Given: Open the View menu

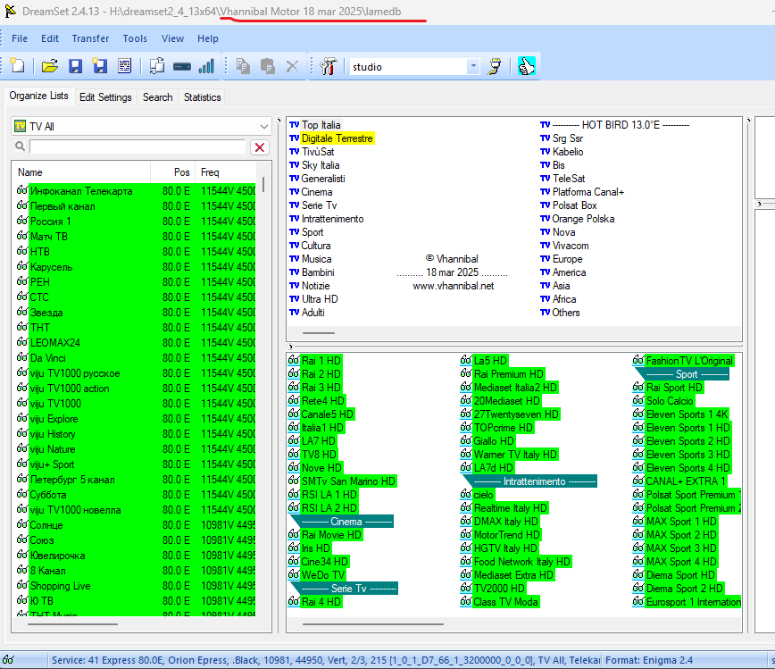Looking at the screenshot, I should [x=172, y=38].
